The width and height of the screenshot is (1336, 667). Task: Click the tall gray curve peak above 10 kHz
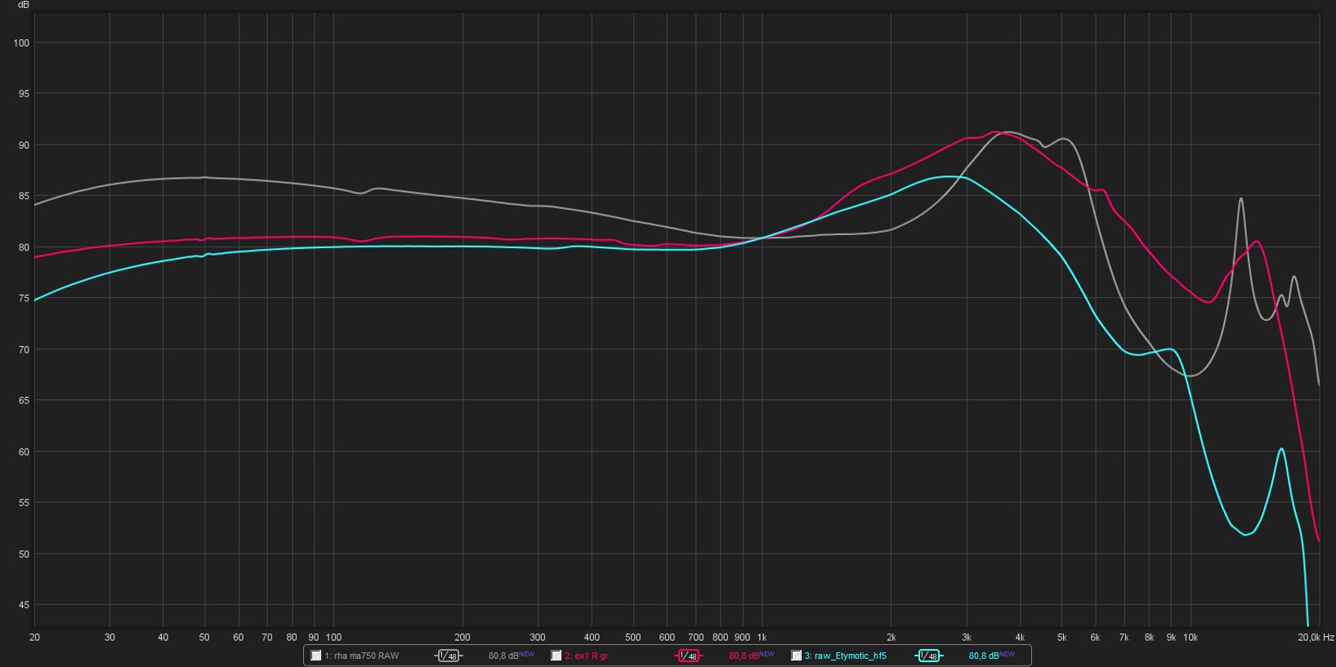pos(1240,198)
